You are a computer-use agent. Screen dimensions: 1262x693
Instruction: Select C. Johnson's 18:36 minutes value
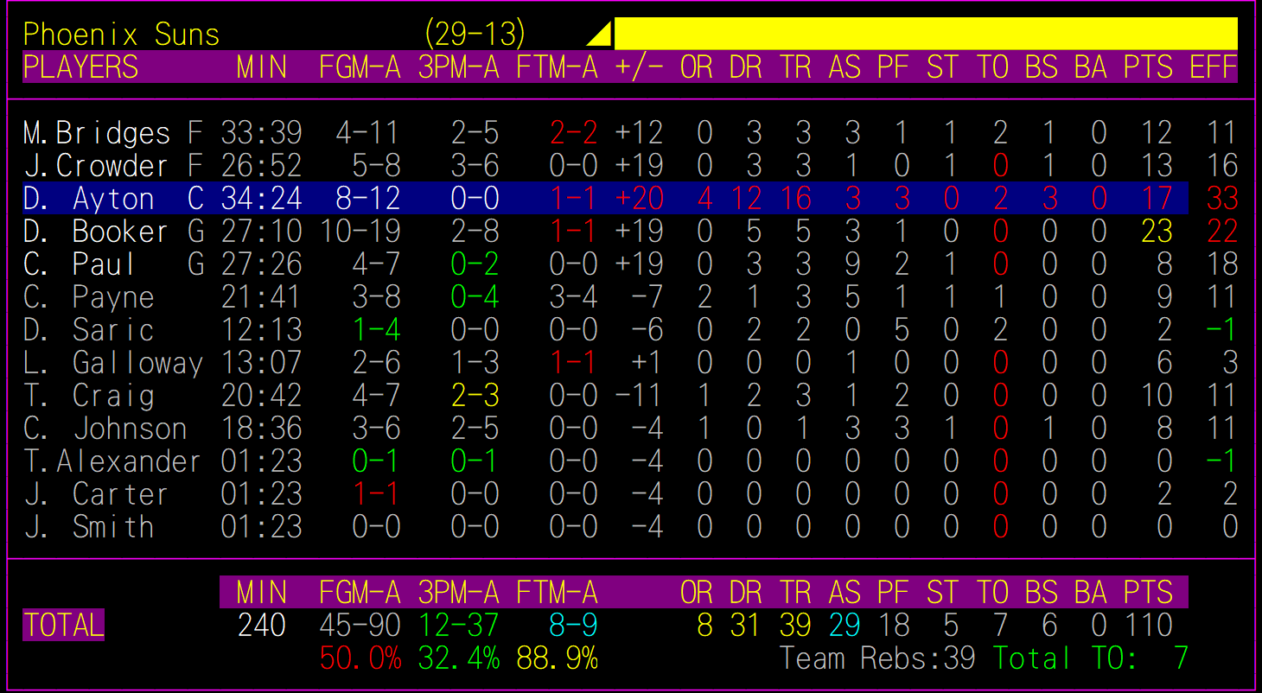262,429
